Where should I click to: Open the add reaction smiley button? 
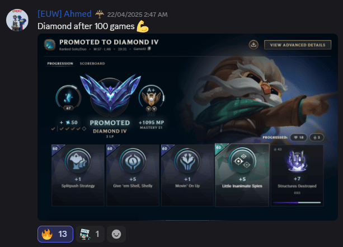point(116,234)
